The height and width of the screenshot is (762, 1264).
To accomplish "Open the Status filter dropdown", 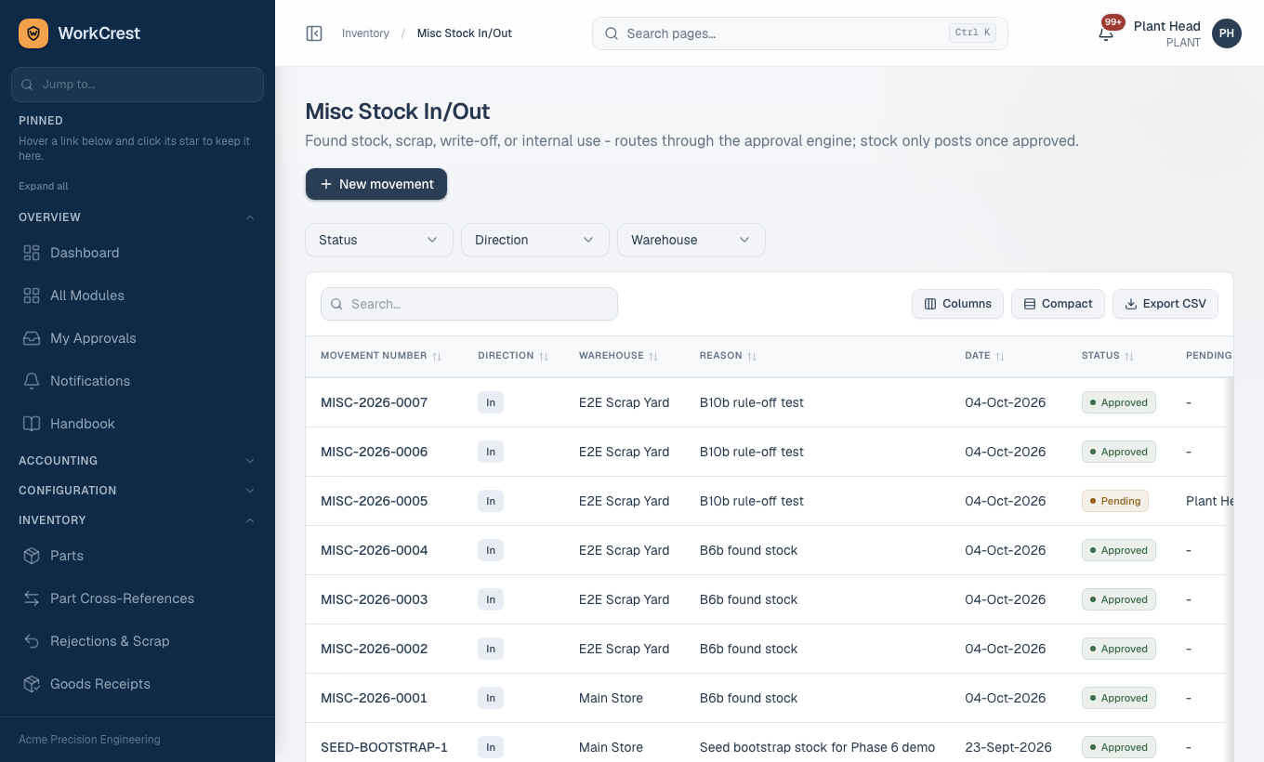I will 379,240.
